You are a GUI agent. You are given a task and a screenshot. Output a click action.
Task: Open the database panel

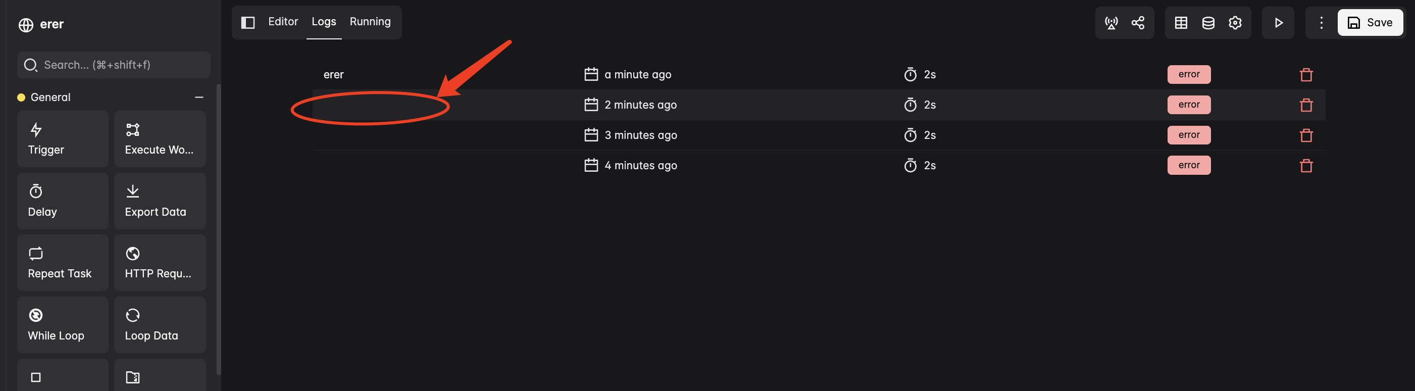click(x=1208, y=23)
